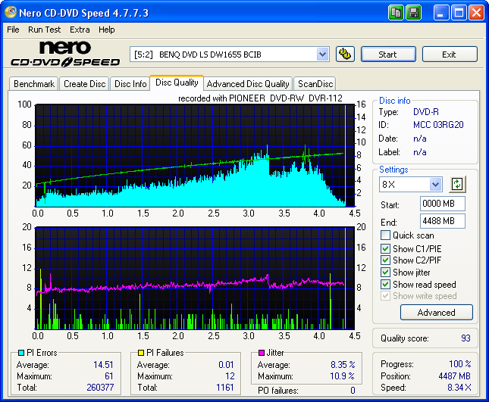Uncheck Show jitter option
Viewport: 489px width, 402px height.
click(x=385, y=272)
